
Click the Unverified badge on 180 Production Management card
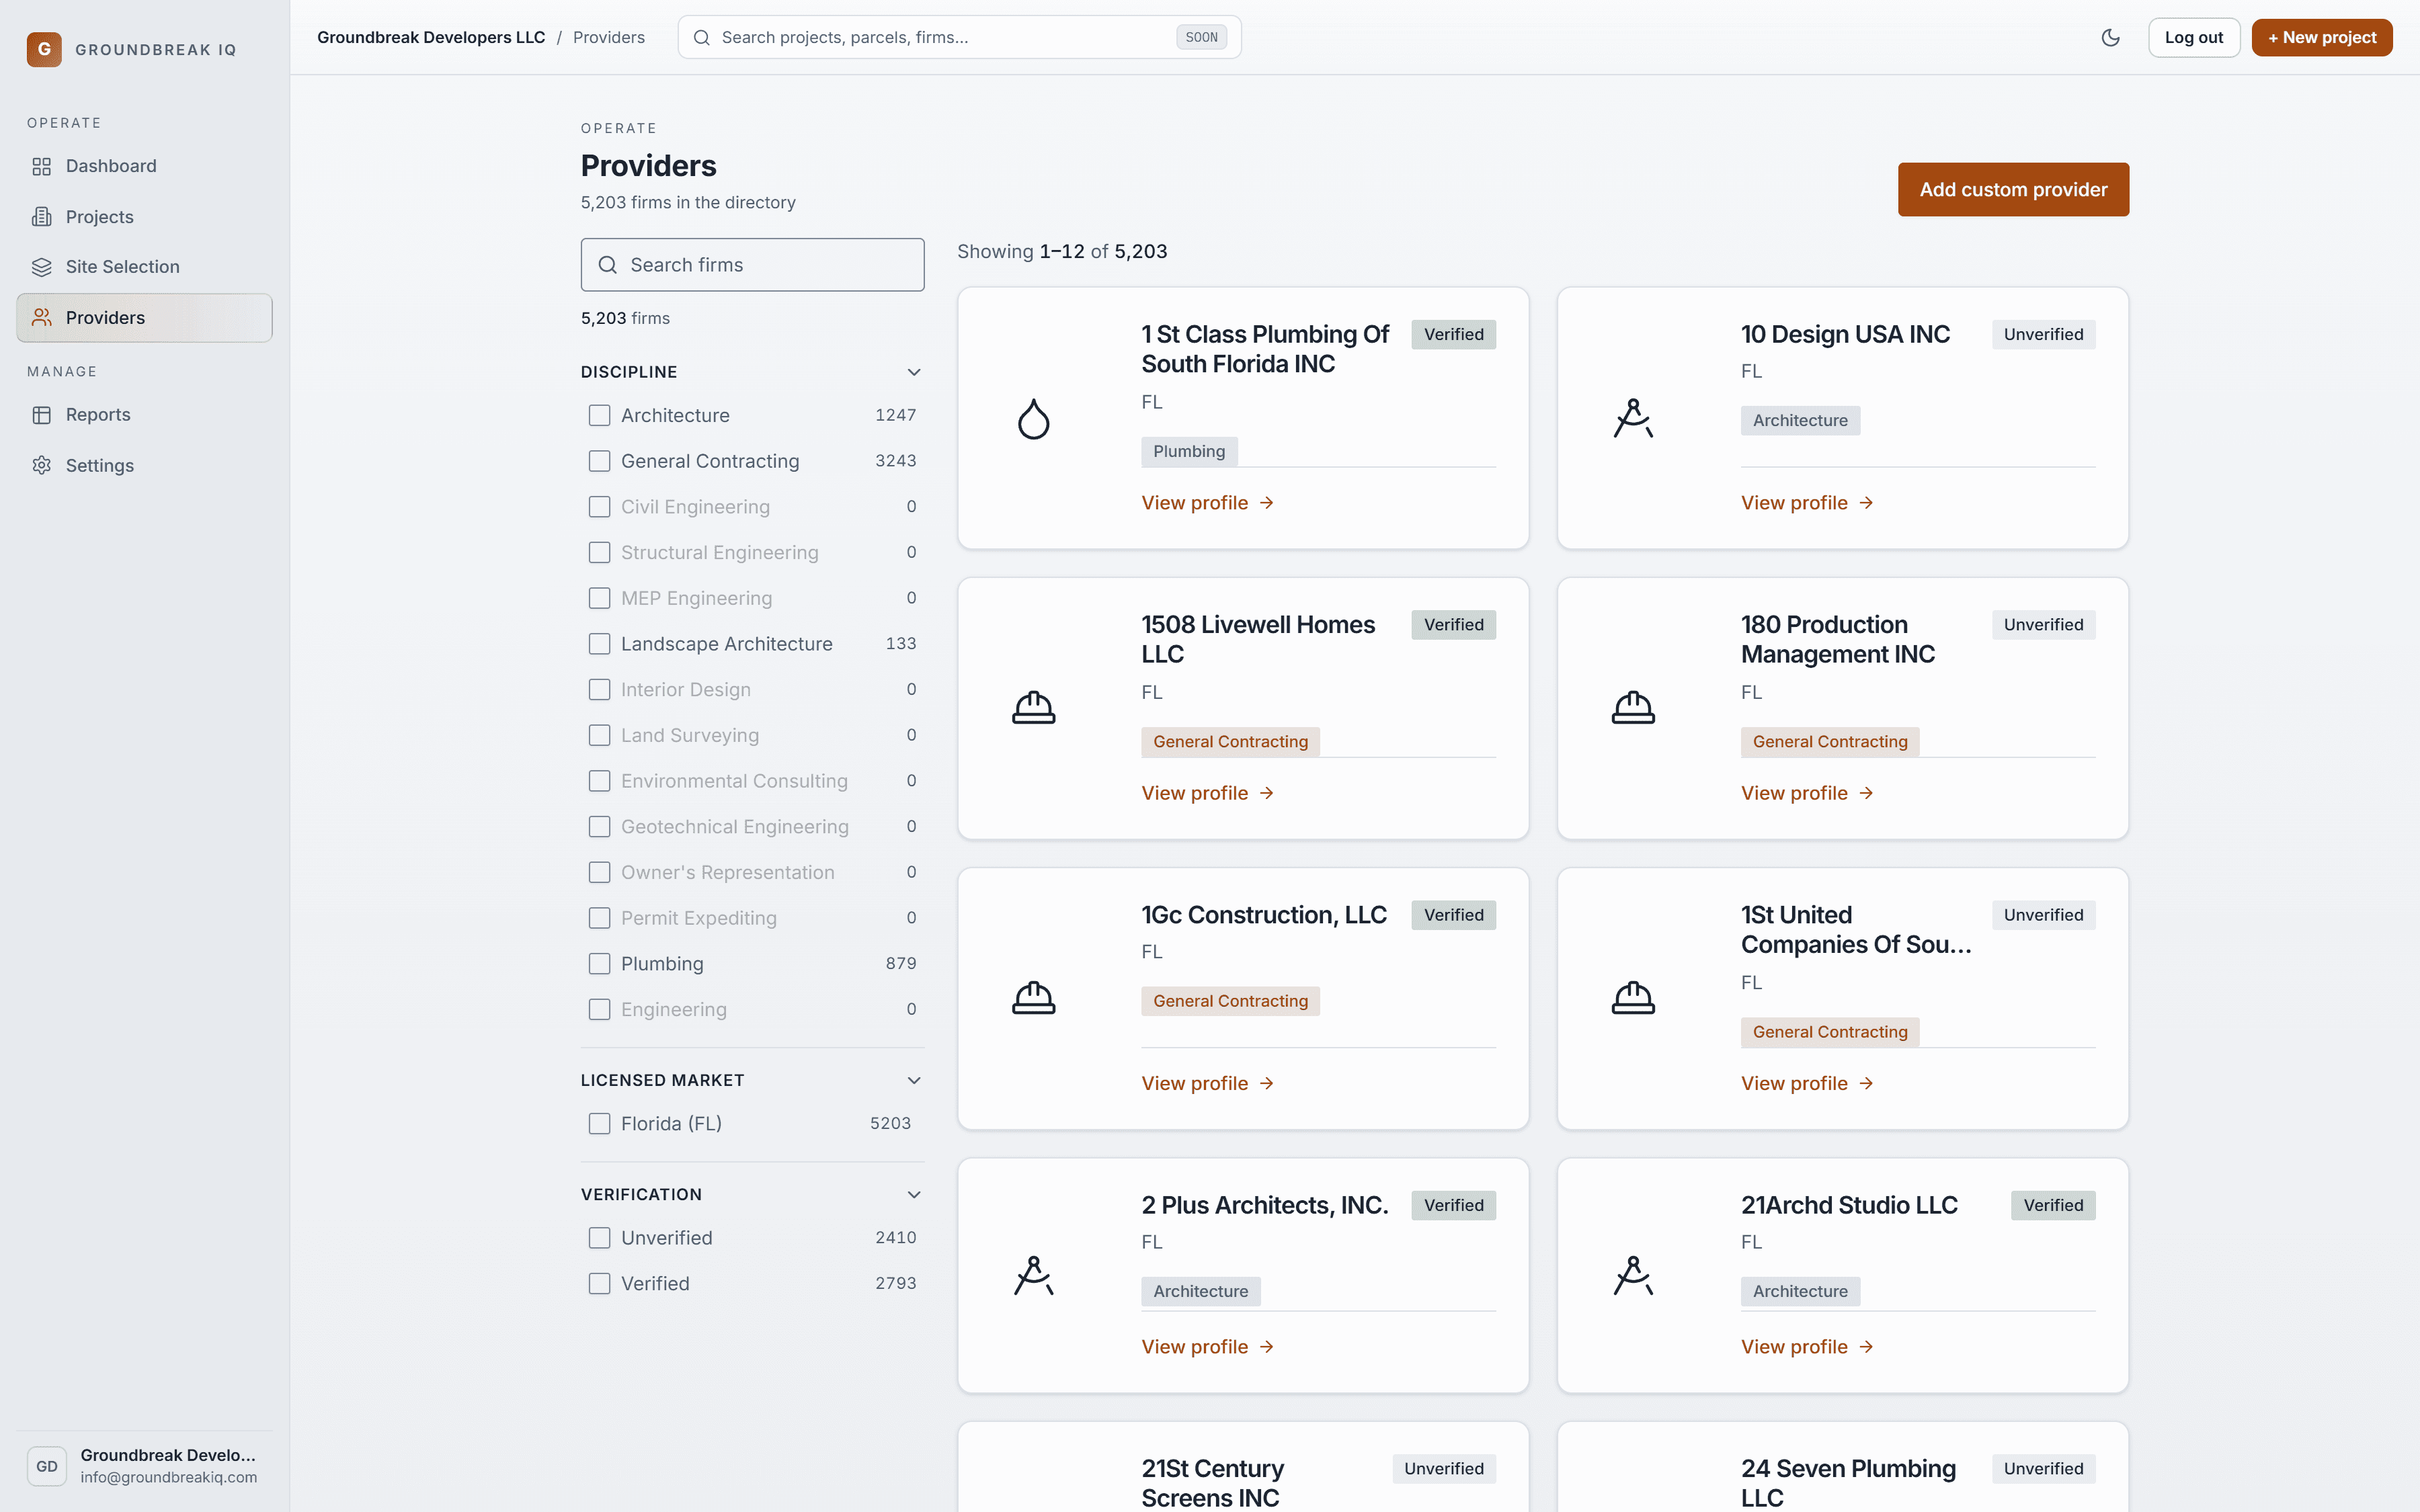pyautogui.click(x=2043, y=625)
